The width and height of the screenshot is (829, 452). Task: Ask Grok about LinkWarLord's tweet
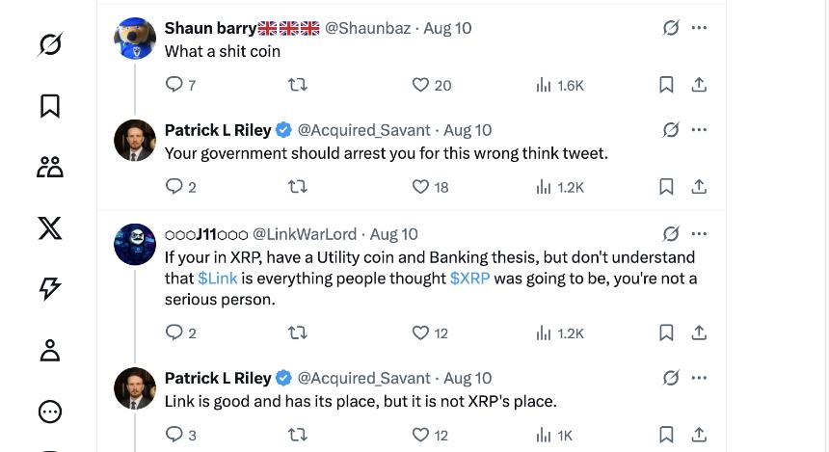click(671, 233)
